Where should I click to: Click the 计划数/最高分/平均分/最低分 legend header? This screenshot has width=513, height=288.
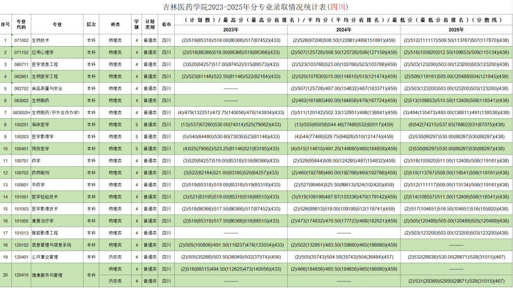point(343,20)
